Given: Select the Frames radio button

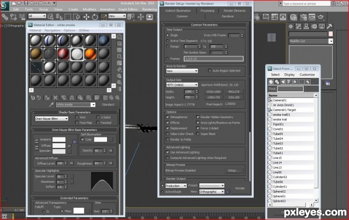Looking at the screenshot, I should (168, 59).
